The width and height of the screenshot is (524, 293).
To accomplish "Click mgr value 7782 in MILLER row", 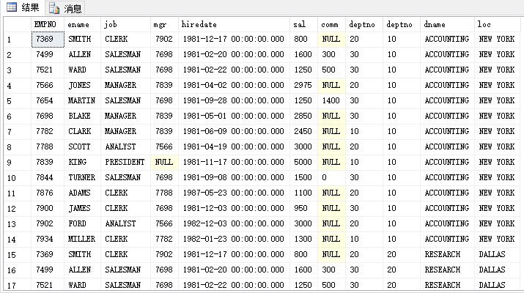I will pos(164,240).
